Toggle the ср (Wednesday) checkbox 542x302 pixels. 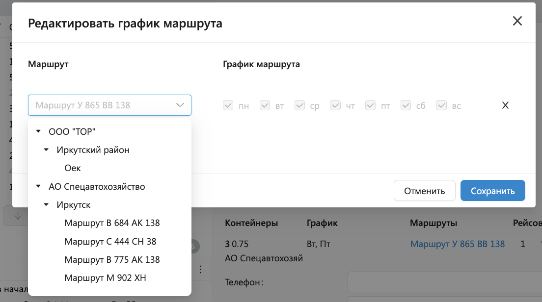[300, 105]
